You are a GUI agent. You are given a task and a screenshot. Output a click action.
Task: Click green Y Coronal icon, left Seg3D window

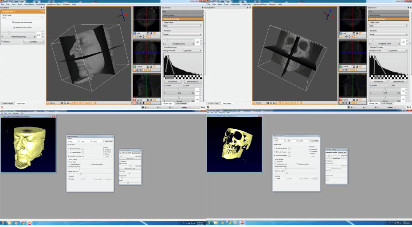pos(134,66)
